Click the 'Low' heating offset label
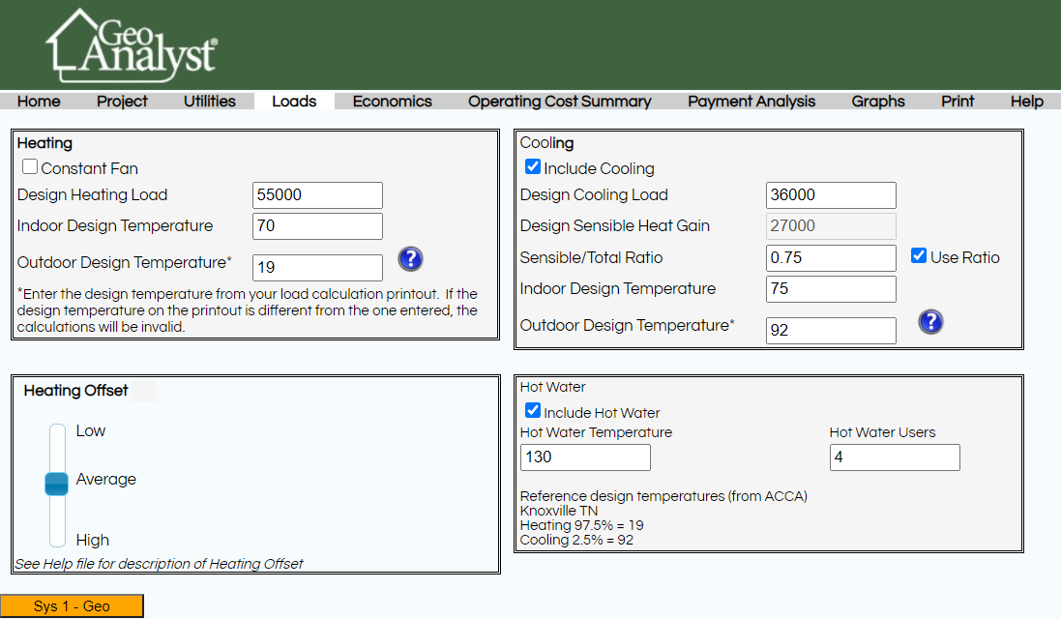 pos(91,431)
